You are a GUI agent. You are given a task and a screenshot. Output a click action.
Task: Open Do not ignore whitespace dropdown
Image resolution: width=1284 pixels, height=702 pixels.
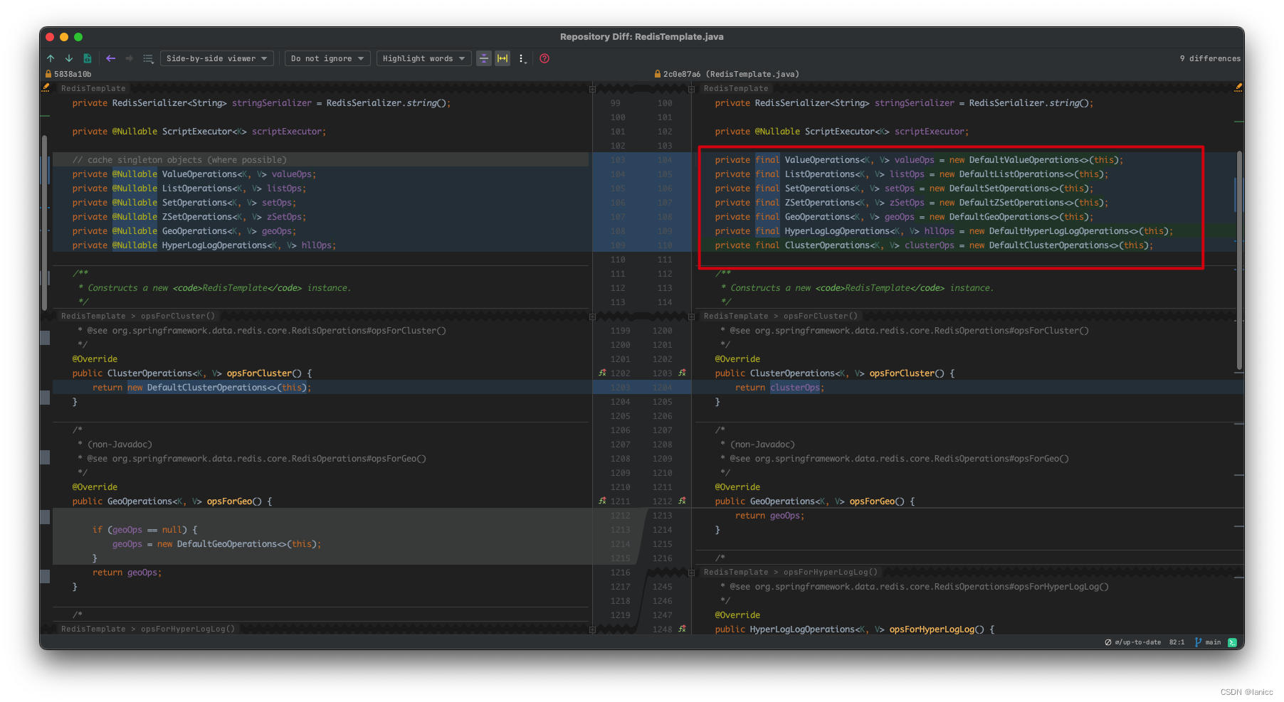coord(327,58)
